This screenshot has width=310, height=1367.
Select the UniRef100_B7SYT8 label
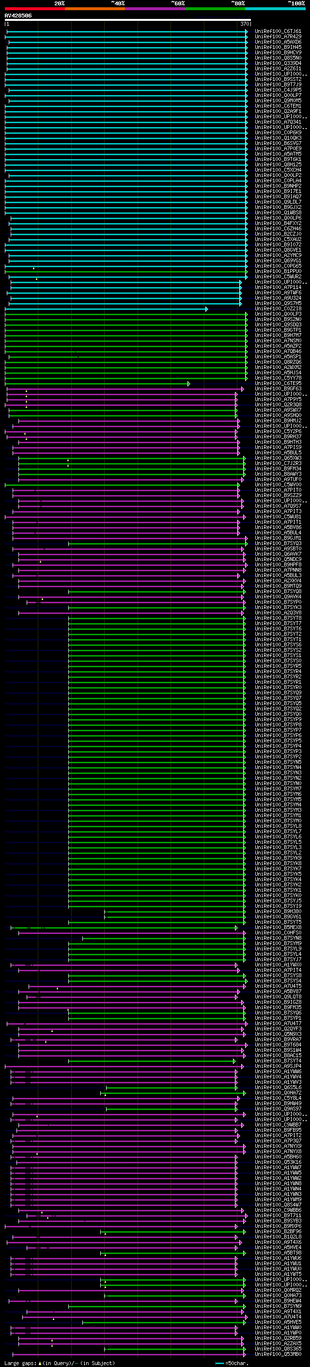point(278,618)
